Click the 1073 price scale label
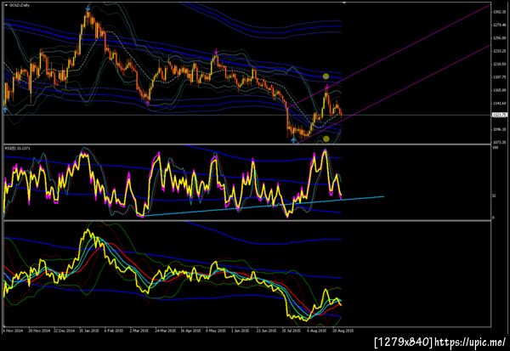Screen dimensions: 510x351 click(x=499, y=143)
